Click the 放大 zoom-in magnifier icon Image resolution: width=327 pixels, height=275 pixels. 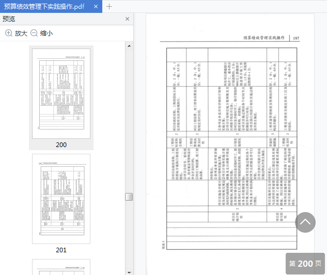click(9, 33)
